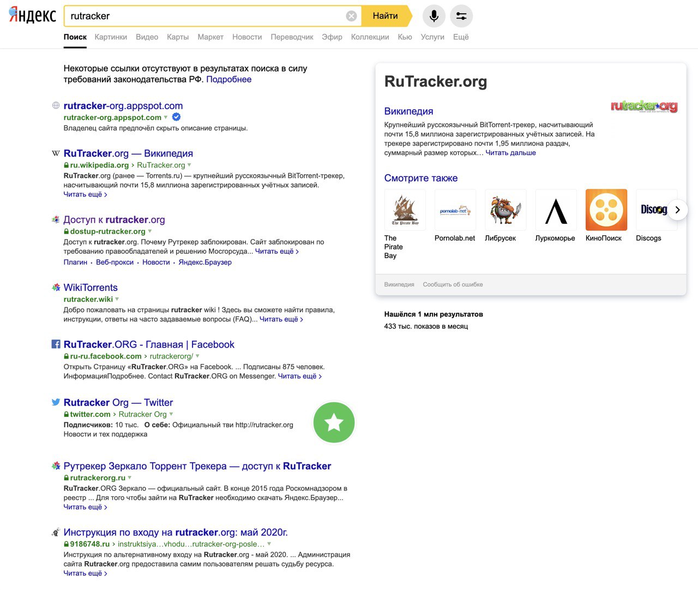The height and width of the screenshot is (590, 698).
Task: Show more related sites with the right arrow
Action: pyautogui.click(x=677, y=210)
